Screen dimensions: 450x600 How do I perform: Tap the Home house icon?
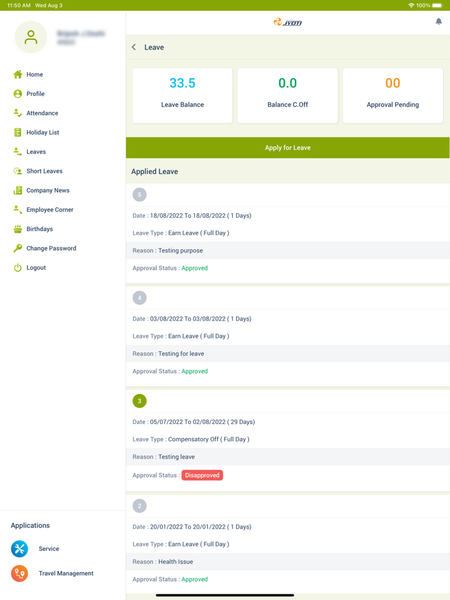17,75
